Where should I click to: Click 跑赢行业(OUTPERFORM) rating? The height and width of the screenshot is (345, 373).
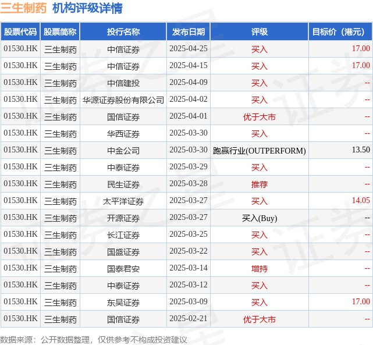click(x=260, y=151)
